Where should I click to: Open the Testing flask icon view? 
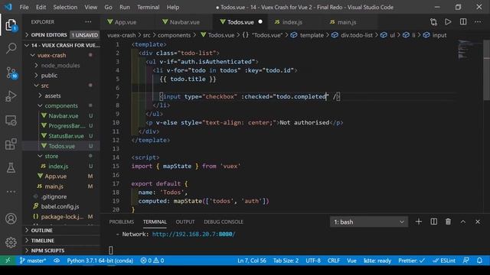click(11, 168)
